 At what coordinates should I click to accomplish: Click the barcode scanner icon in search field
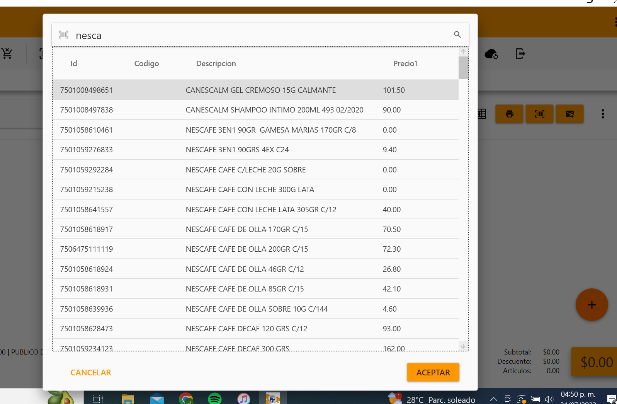click(64, 35)
